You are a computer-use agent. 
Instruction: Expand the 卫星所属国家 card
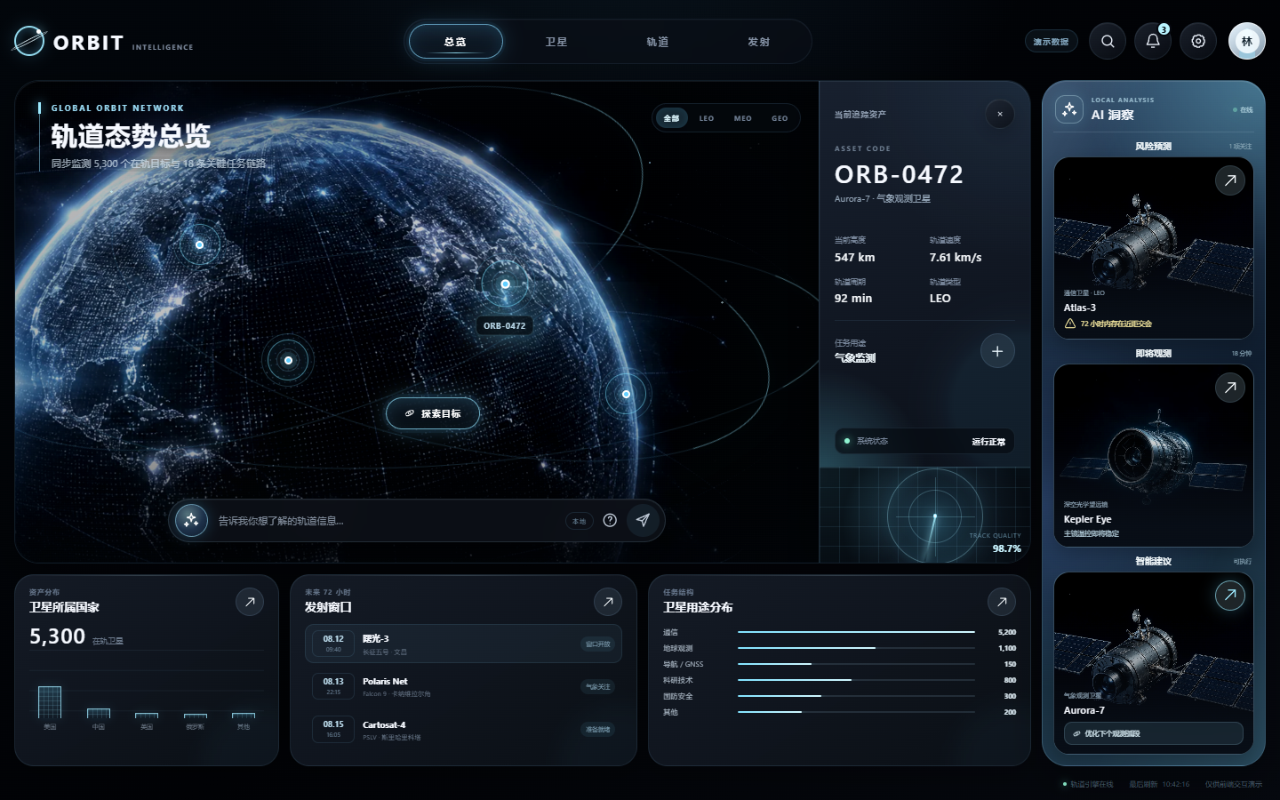coord(250,602)
